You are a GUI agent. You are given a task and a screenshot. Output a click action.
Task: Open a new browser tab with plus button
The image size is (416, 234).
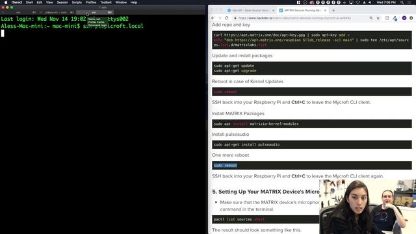click(x=333, y=10)
